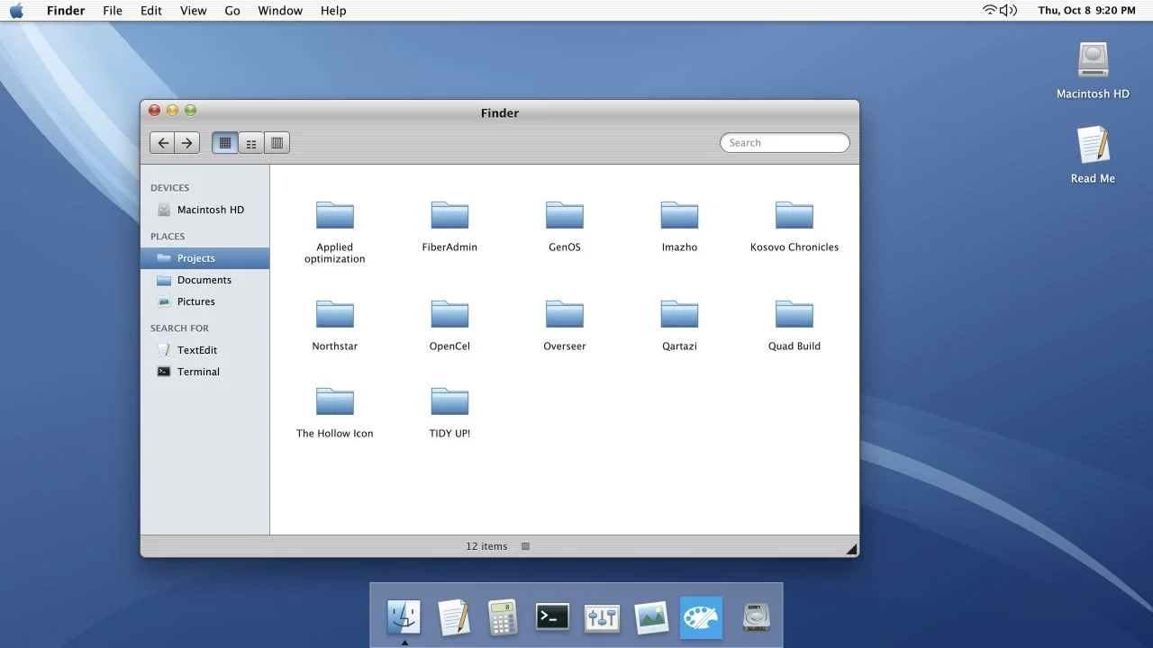The height and width of the screenshot is (648, 1153).
Task: Open the Edit menu
Action: 151,11
